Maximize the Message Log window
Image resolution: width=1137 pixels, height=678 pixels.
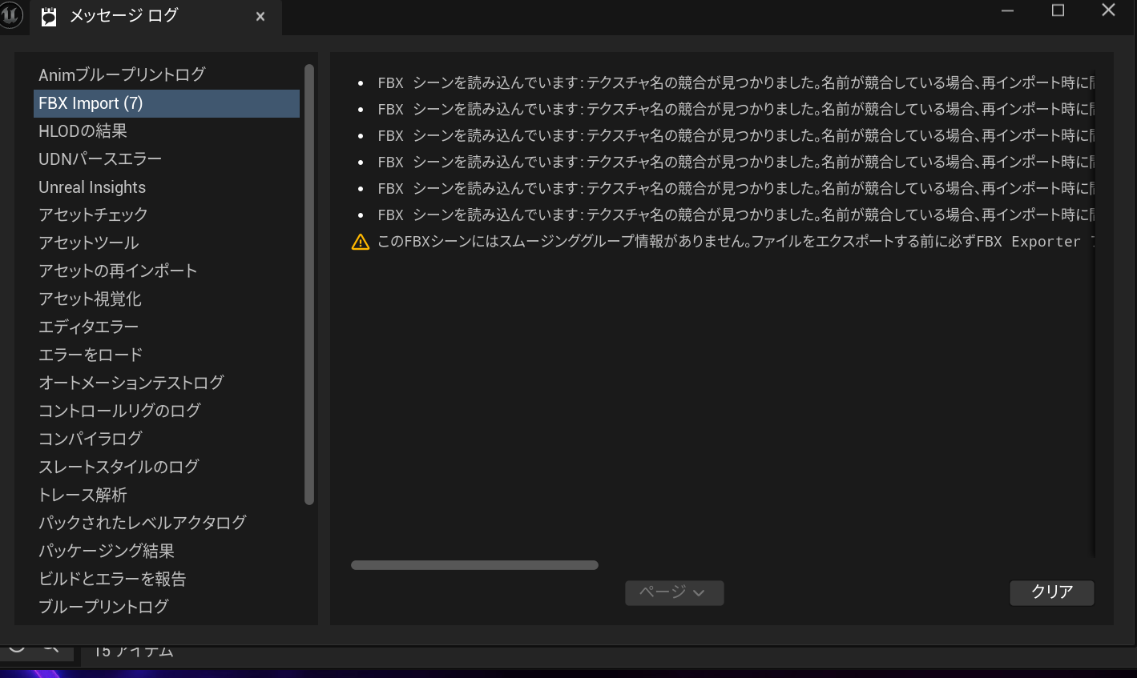pyautogui.click(x=1058, y=10)
